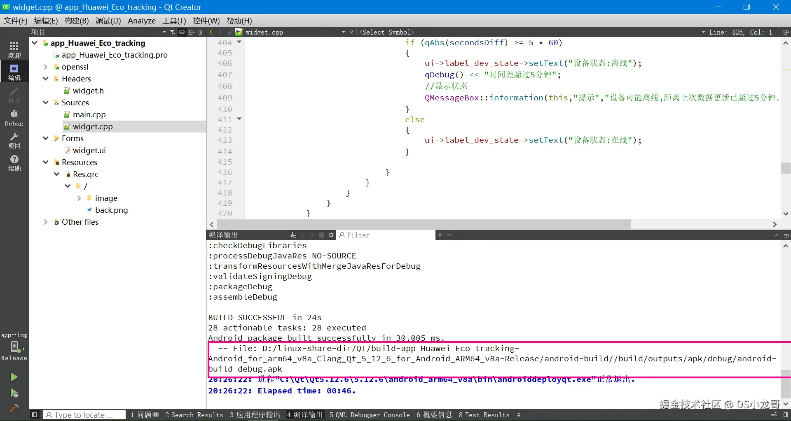The image size is (791, 421).
Task: Open the Design (设计) mode
Action: [14, 95]
